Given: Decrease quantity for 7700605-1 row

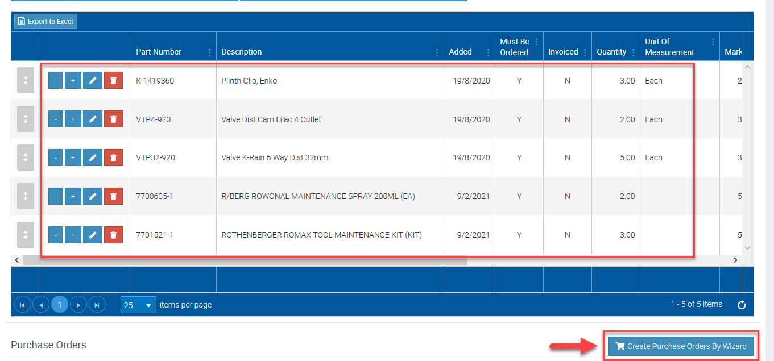Looking at the screenshot, I should coord(55,196).
